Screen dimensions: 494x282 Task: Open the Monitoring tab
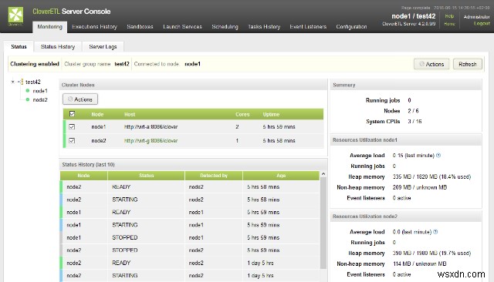coord(49,27)
